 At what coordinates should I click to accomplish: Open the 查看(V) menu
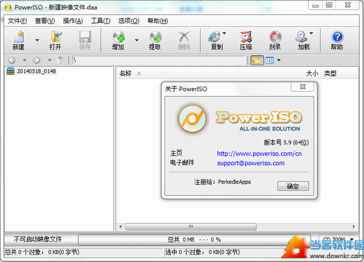point(45,21)
